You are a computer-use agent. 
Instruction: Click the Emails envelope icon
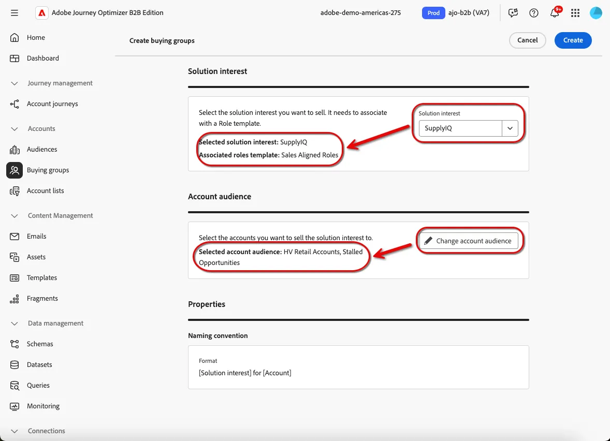(14, 237)
